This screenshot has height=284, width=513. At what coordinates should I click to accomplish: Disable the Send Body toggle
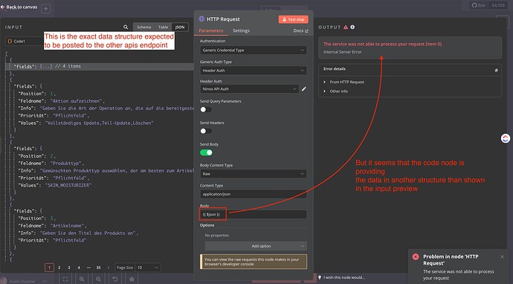tap(206, 152)
